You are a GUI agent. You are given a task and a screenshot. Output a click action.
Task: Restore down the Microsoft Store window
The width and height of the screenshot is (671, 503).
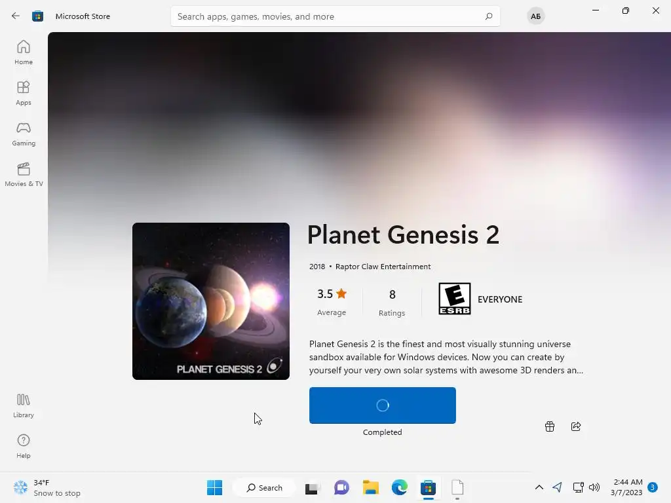pos(626,10)
